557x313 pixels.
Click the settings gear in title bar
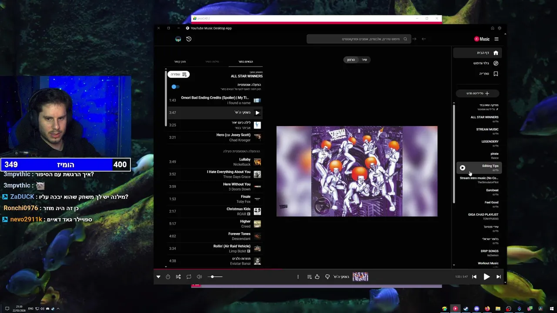tap(500, 28)
